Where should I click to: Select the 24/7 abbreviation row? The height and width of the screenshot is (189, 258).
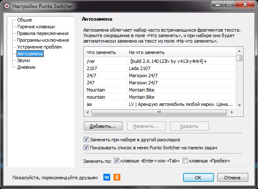[160, 76]
